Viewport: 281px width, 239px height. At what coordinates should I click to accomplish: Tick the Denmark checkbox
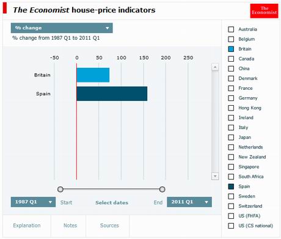[231, 78]
